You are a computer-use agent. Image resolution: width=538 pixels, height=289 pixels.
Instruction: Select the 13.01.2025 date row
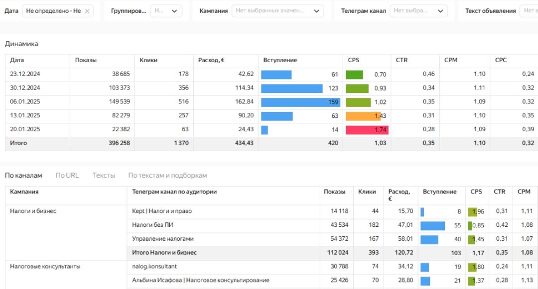pyautogui.click(x=25, y=115)
